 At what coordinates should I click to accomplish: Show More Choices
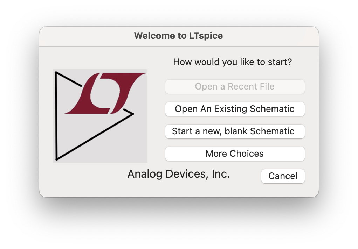coord(235,154)
